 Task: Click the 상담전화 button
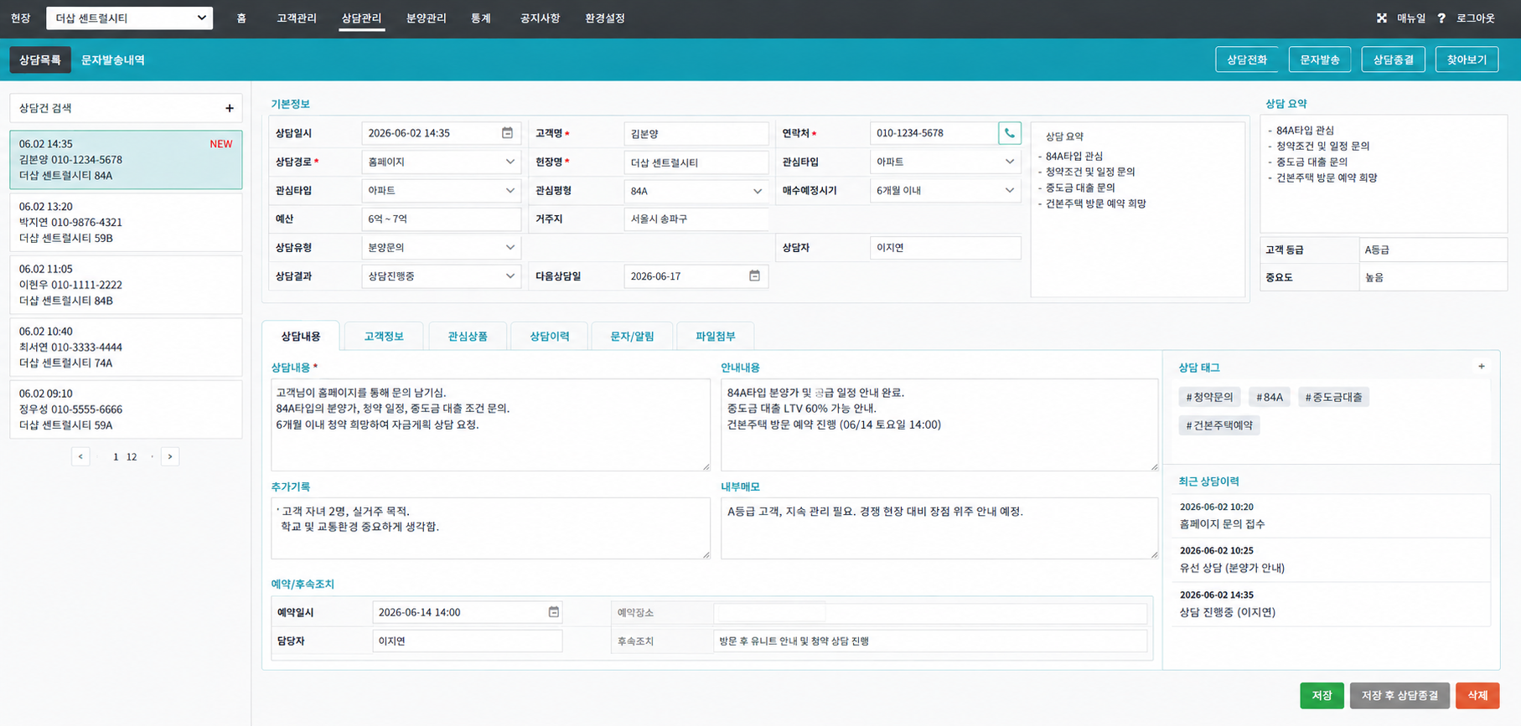pyautogui.click(x=1247, y=59)
